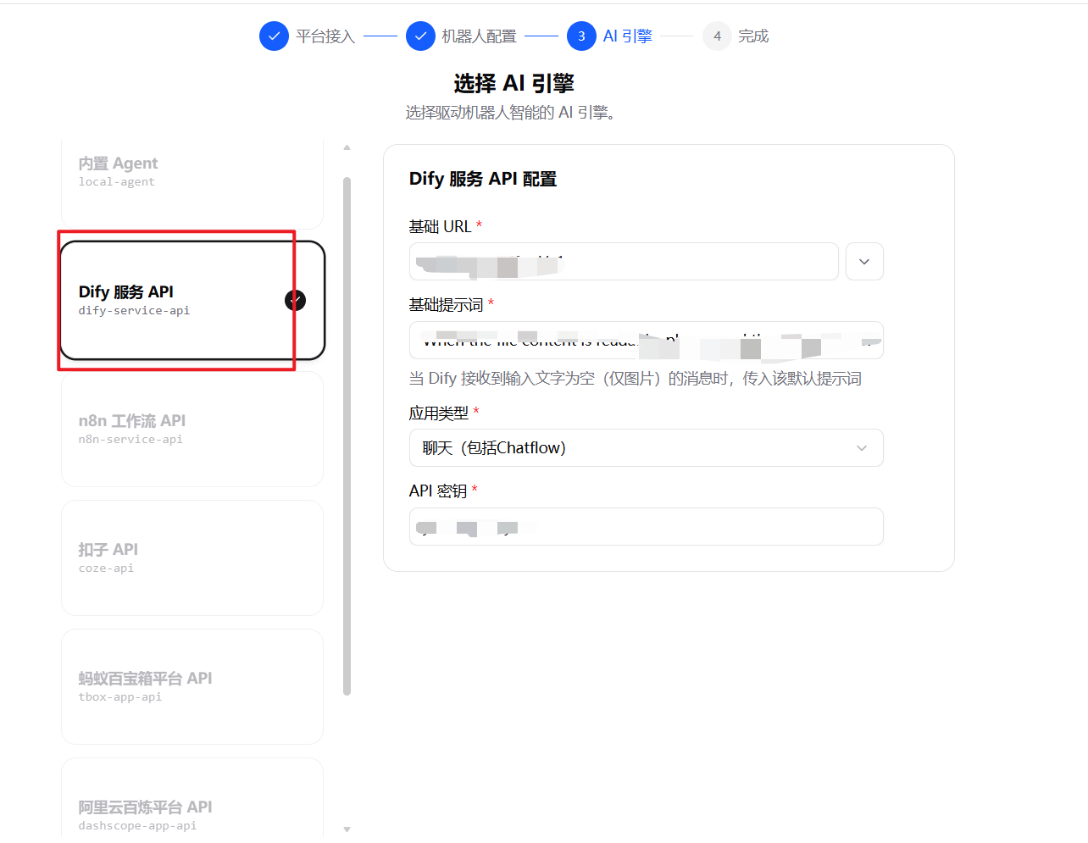Click the API 密钥 field label
Viewport: 1088px width, 843px height.
[x=438, y=491]
